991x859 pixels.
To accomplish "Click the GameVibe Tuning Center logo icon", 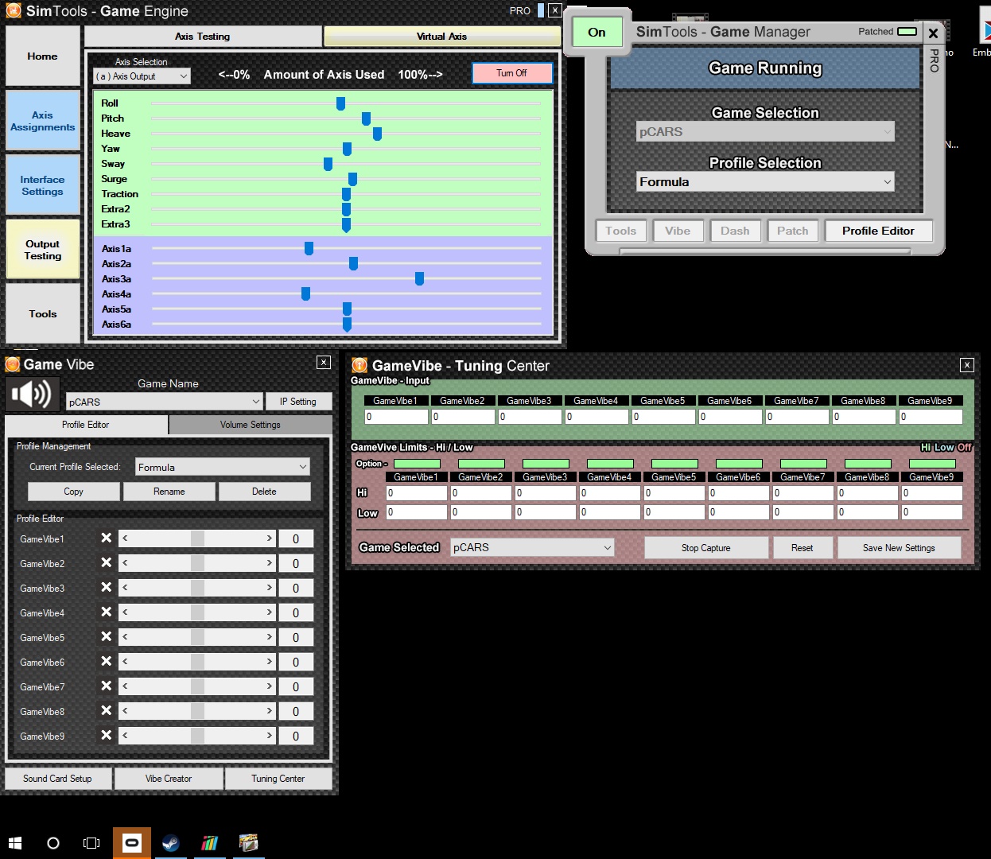I will coord(359,365).
